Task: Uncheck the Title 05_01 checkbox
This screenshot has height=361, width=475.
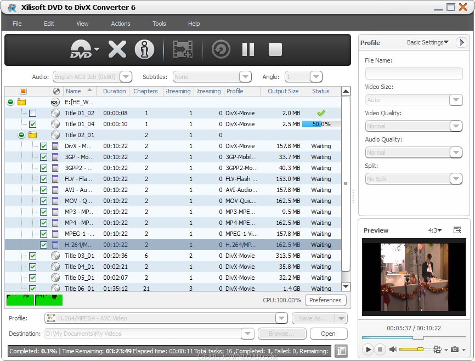Action: tap(33, 278)
